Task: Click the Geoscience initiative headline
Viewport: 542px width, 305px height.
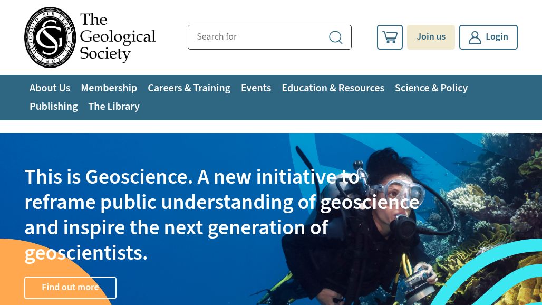Action: (221, 215)
